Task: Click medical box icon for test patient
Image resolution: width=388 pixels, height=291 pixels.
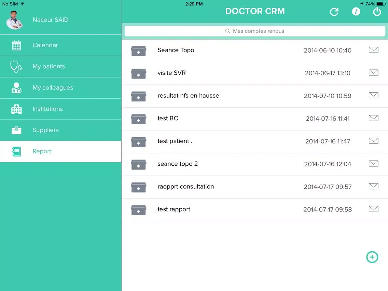Action: [138, 142]
